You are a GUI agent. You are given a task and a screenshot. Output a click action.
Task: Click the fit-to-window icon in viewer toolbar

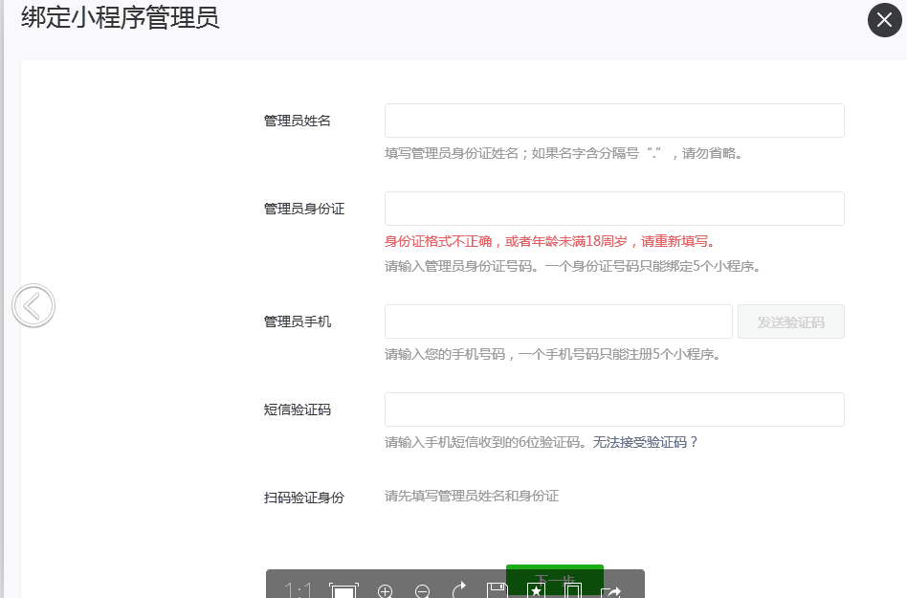[x=343, y=591]
